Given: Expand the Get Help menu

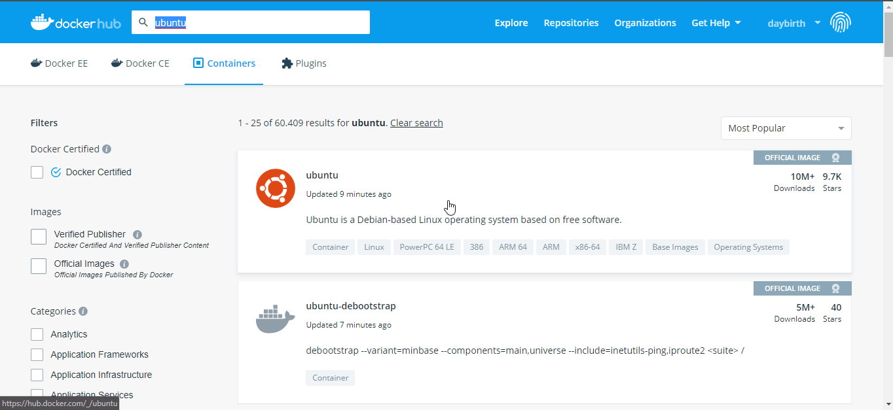Looking at the screenshot, I should point(716,23).
